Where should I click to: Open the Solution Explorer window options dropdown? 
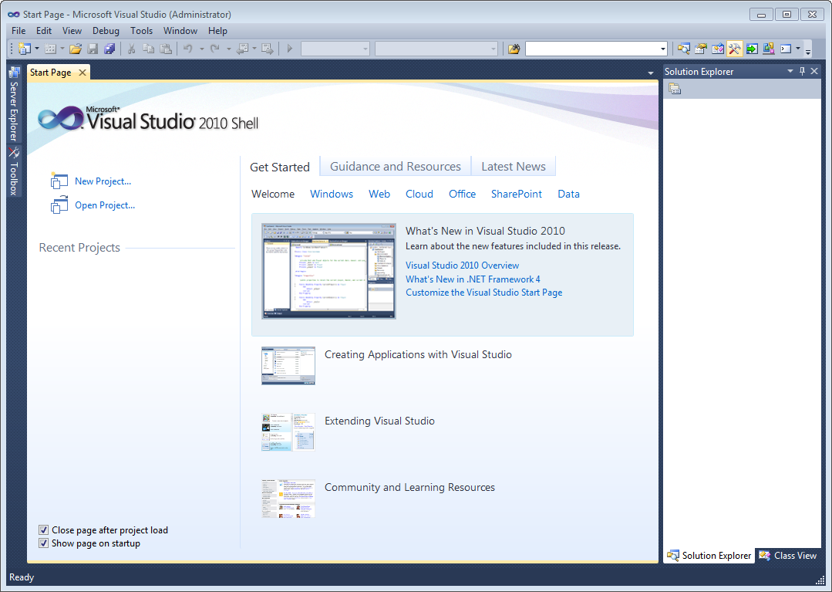click(789, 71)
